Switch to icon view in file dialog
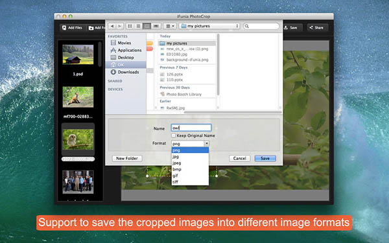This screenshot has width=389, height=243. pyautogui.click(x=130, y=26)
